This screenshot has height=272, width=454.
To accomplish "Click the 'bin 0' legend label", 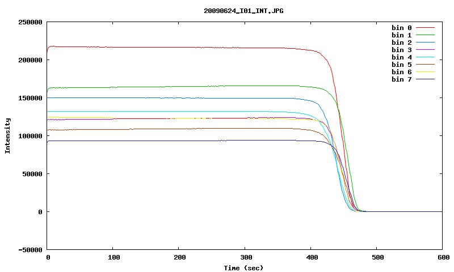I will point(402,28).
